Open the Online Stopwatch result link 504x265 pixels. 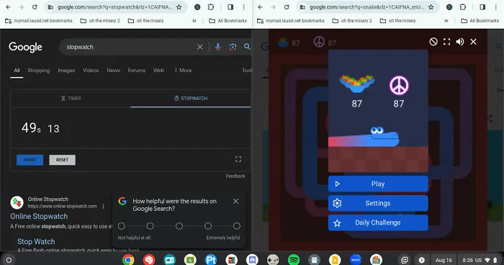coord(39,217)
